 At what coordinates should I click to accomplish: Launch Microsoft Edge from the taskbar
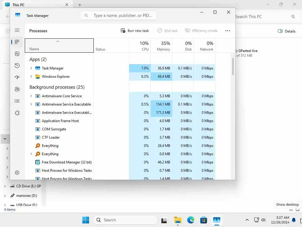(x=191, y=220)
